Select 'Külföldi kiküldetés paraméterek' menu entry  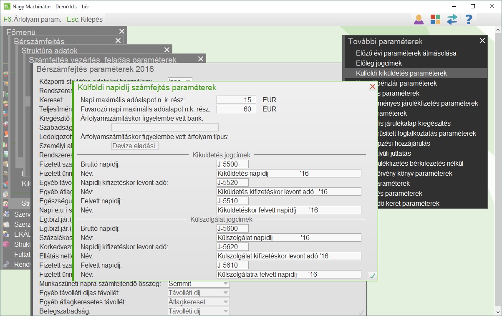pos(401,73)
